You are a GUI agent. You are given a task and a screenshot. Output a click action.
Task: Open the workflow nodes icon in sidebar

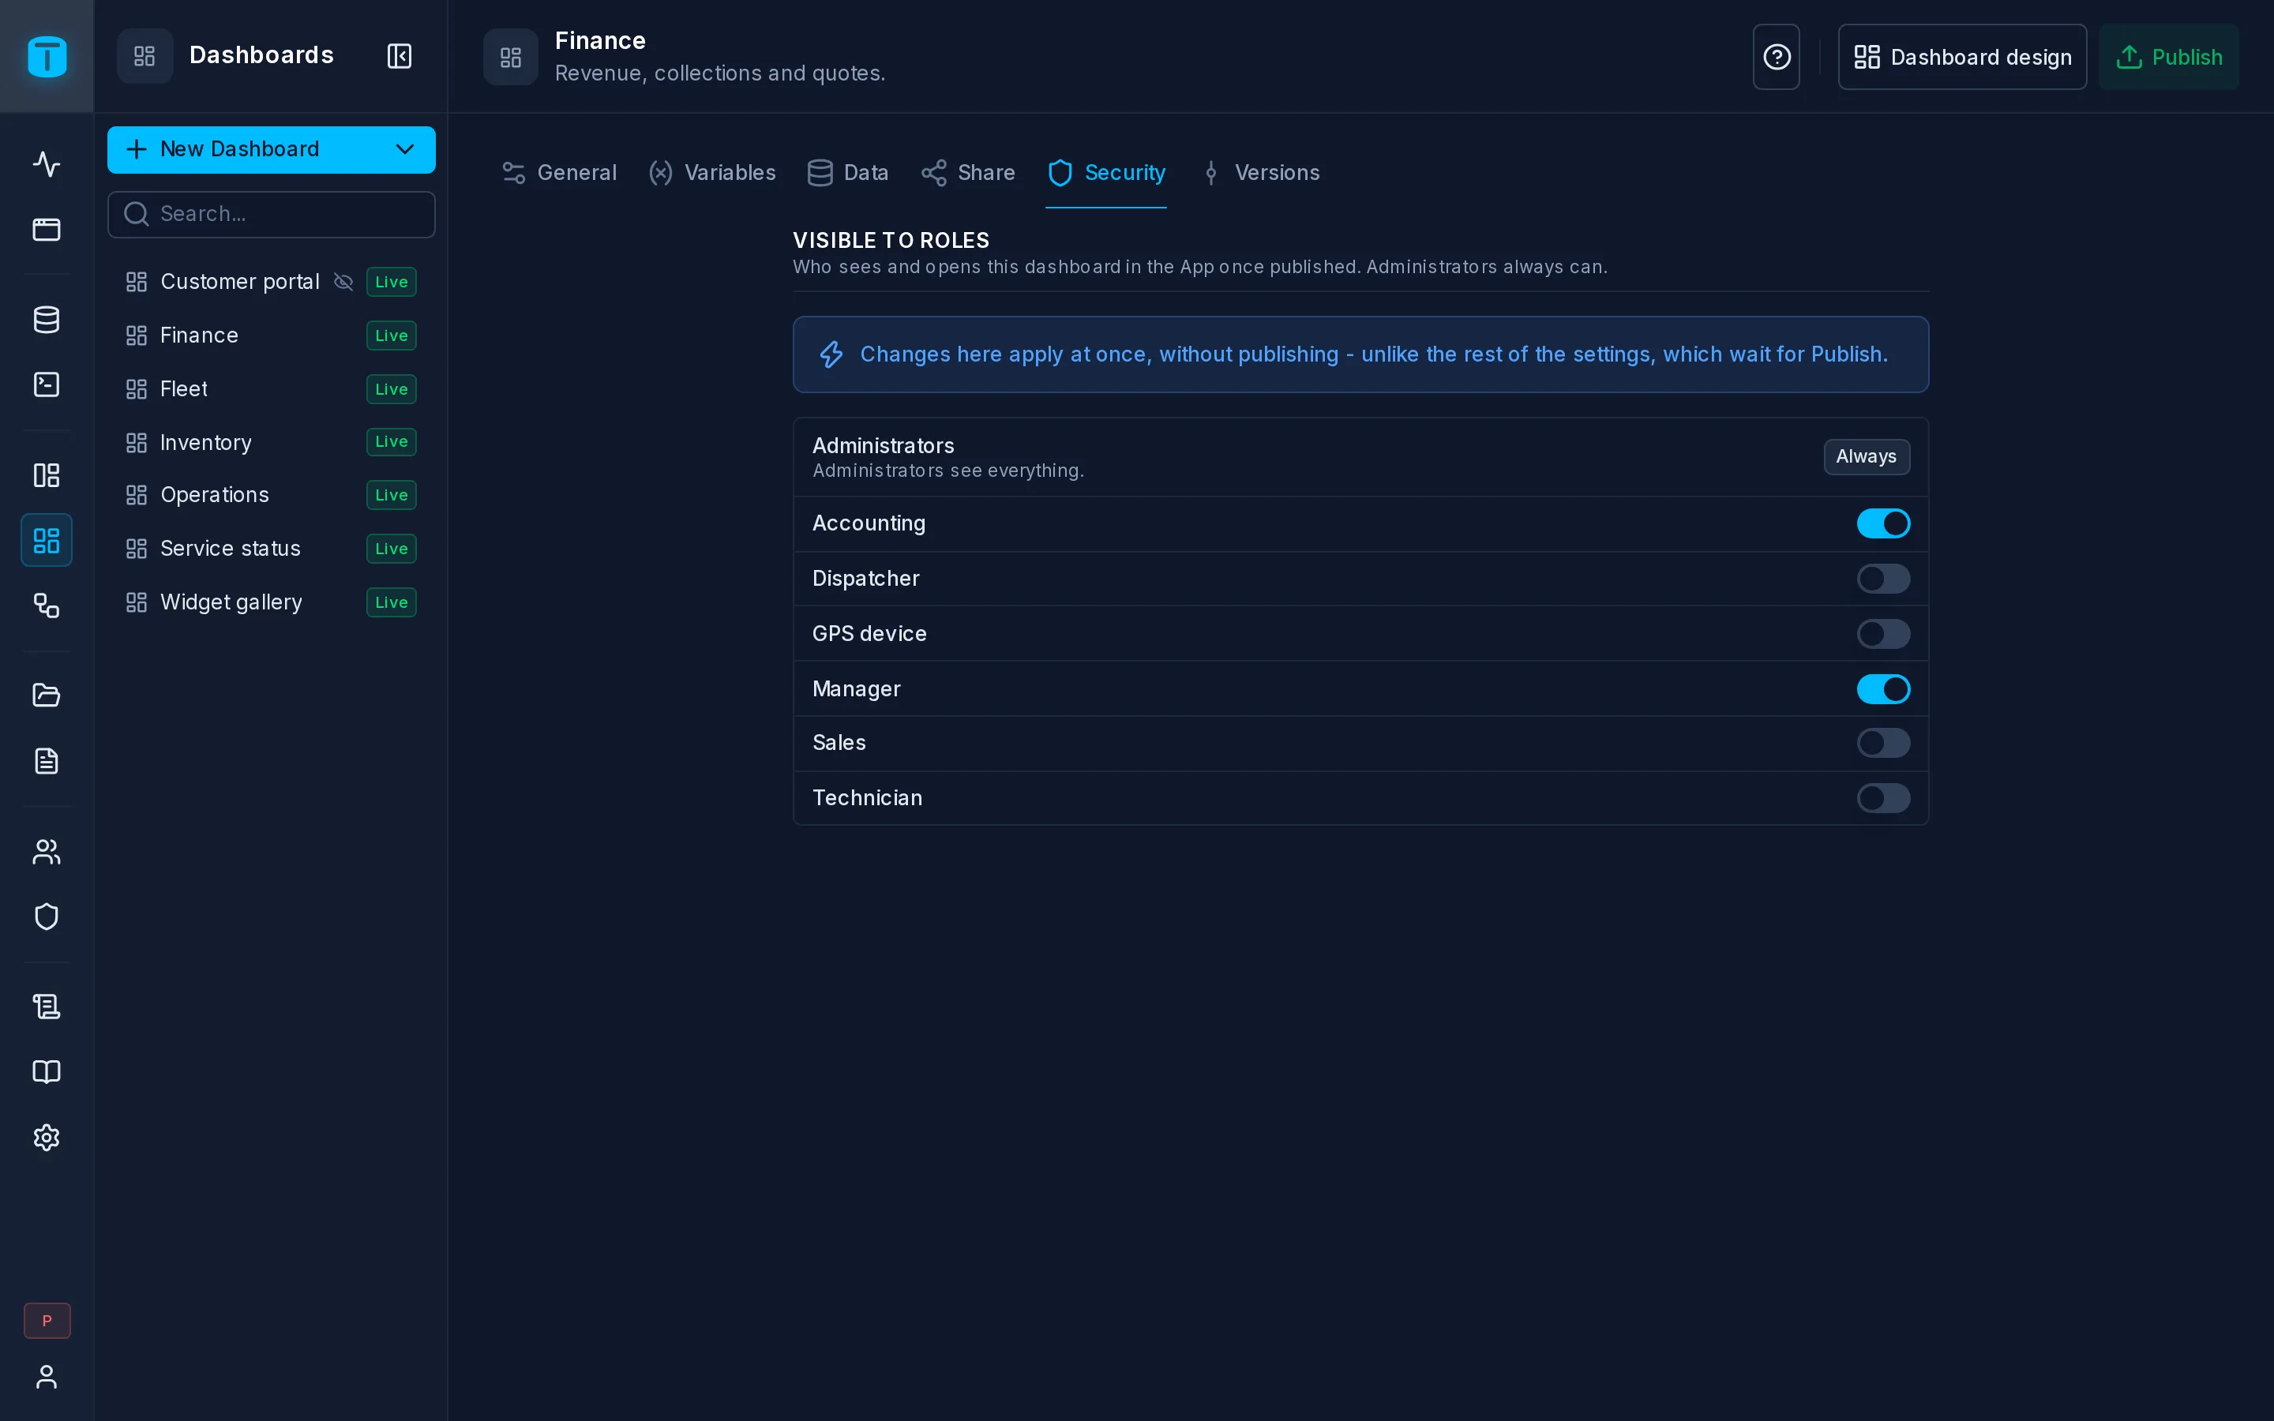pyautogui.click(x=46, y=606)
